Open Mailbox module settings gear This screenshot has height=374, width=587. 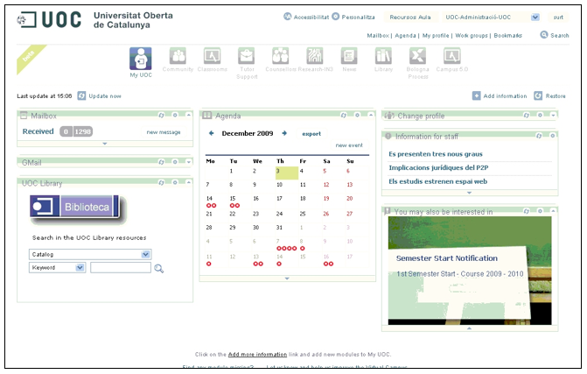pos(175,115)
